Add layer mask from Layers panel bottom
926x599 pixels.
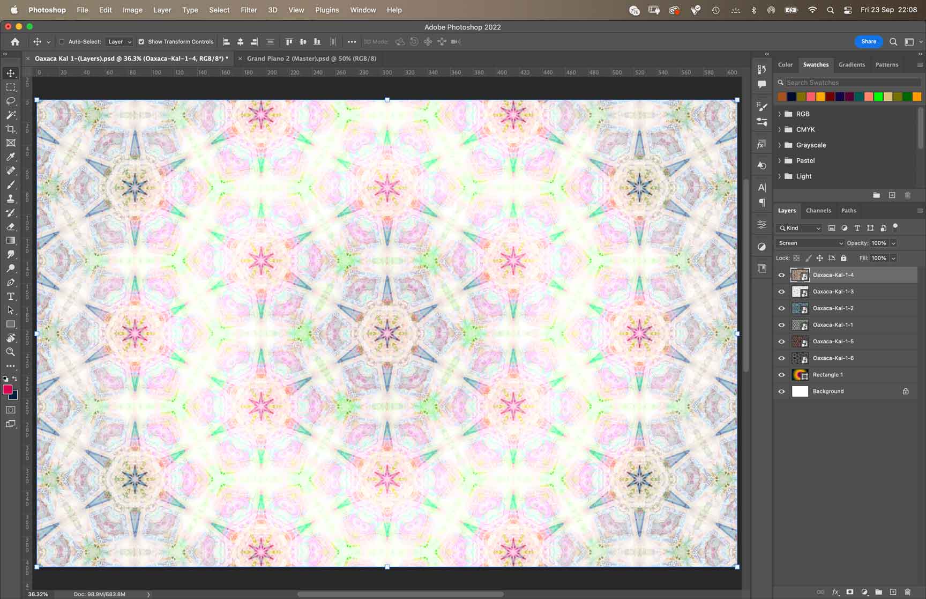click(850, 592)
